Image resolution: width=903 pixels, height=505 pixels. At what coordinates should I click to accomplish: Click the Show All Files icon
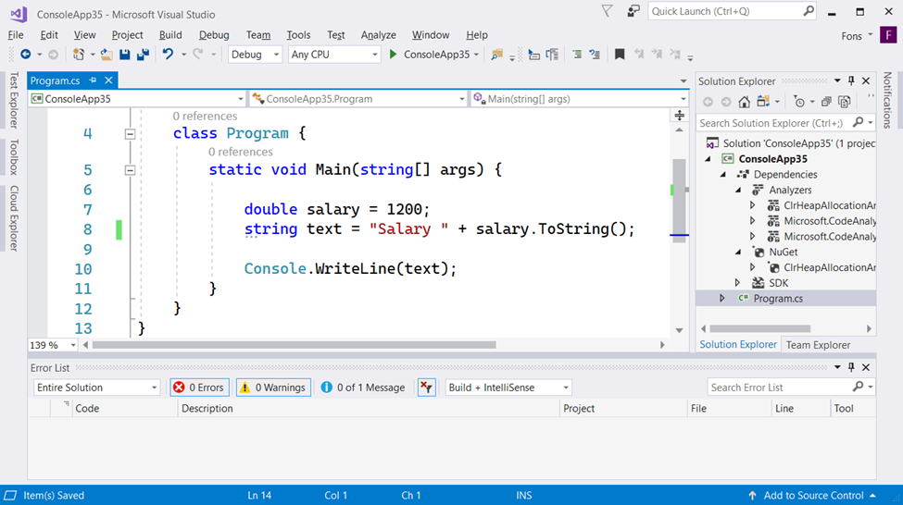845,102
